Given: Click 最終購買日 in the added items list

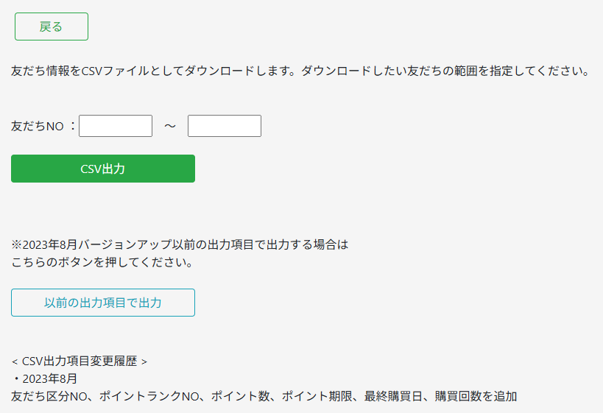Looking at the screenshot, I should [x=393, y=396].
